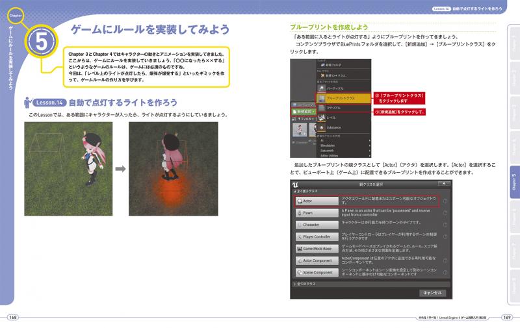Open the help icon on the Actor row
Viewport: 520px width, 328px height.
tap(445, 201)
